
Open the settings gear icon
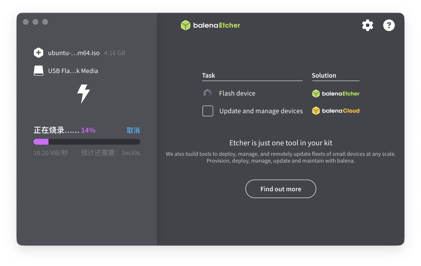point(368,25)
